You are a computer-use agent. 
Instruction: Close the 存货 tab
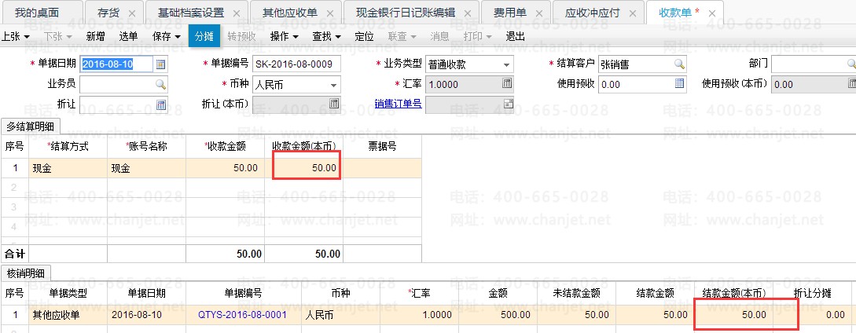point(131,13)
